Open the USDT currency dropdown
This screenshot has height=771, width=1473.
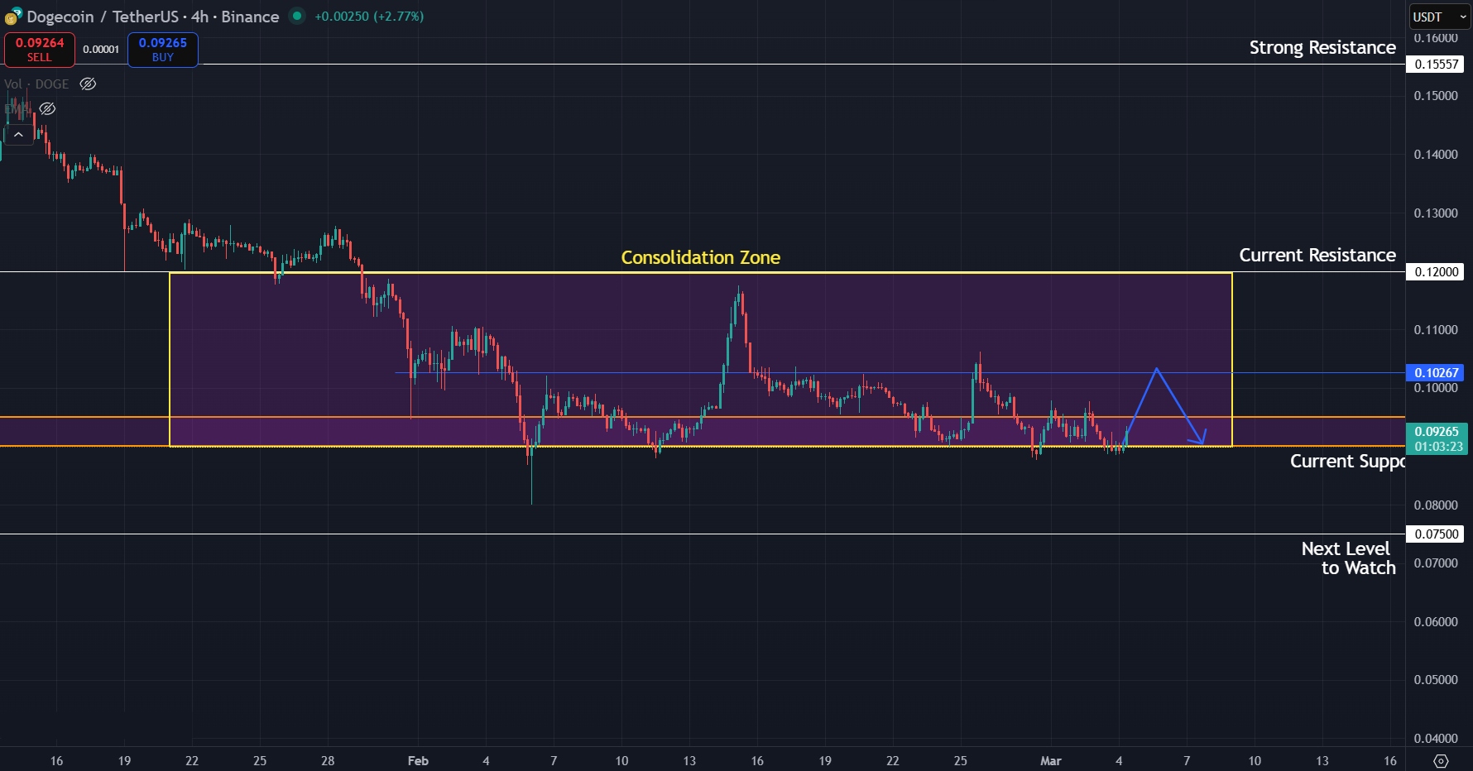pyautogui.click(x=1439, y=17)
